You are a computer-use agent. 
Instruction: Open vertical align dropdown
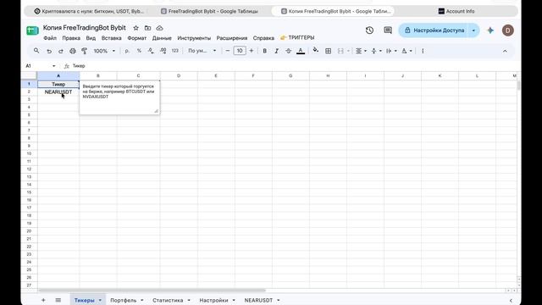376,51
